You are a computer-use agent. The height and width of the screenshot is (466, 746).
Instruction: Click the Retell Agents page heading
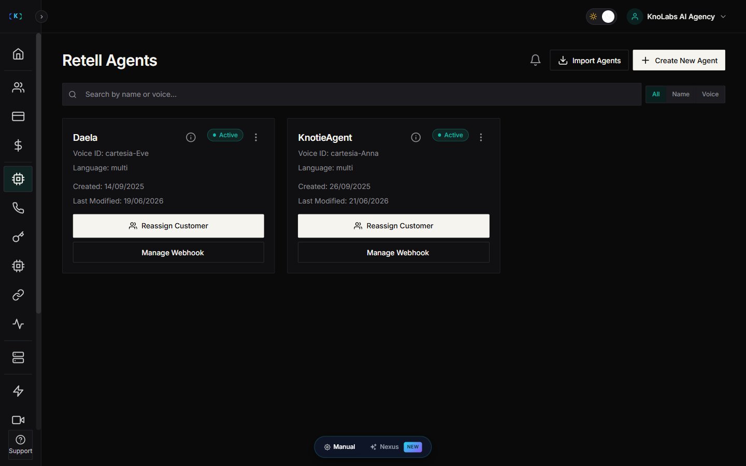pos(109,61)
